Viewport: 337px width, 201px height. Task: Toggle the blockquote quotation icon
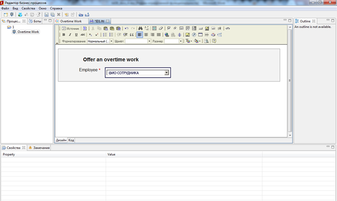tap(132, 34)
